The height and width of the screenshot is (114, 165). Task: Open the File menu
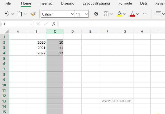[x=8, y=3]
